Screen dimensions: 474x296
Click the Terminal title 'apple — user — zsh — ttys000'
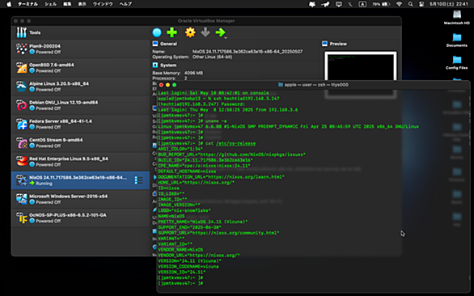[x=316, y=85]
